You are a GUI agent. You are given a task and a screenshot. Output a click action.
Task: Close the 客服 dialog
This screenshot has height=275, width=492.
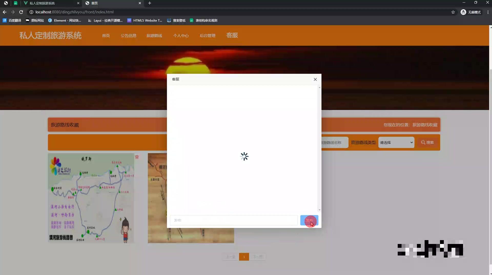[x=315, y=80]
